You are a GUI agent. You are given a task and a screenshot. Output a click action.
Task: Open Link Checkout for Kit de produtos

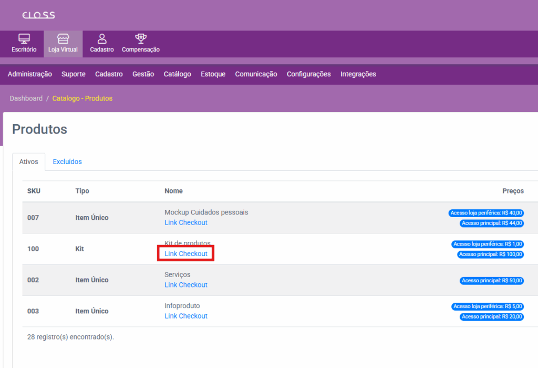[x=186, y=254]
